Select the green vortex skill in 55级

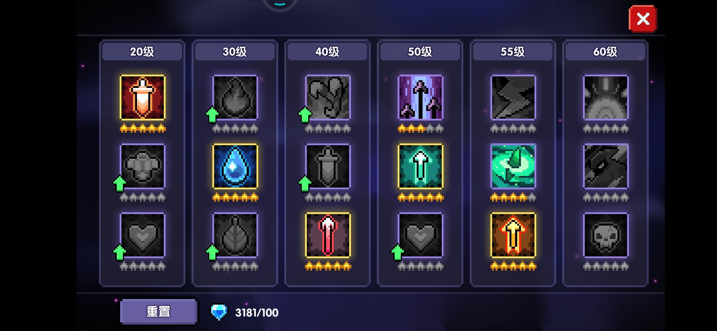point(513,166)
